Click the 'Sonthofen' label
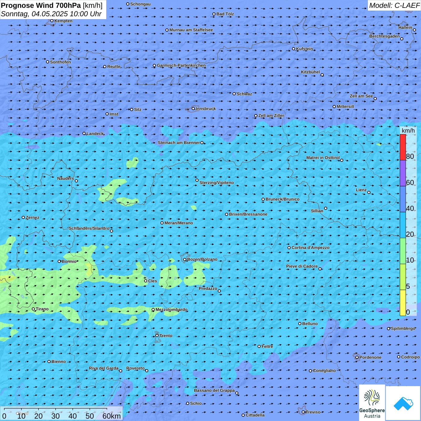Screen dimensions: 421x421 [x=60, y=62]
